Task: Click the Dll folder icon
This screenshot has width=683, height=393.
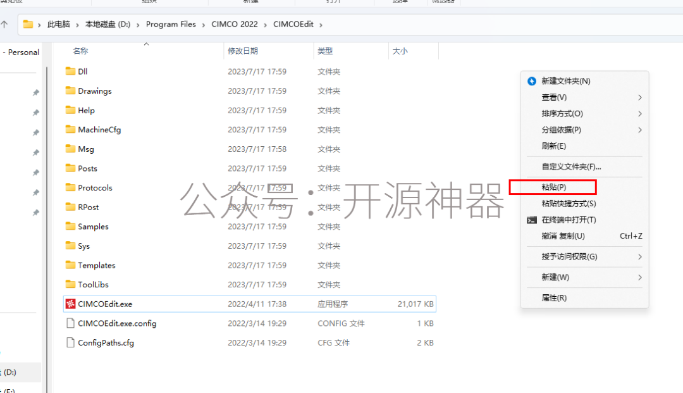Action: (70, 71)
